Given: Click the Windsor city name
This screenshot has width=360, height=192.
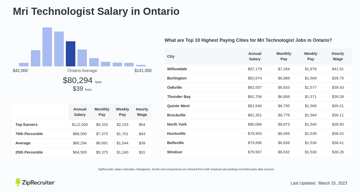Looking at the screenshot, I should pos(175,152).
